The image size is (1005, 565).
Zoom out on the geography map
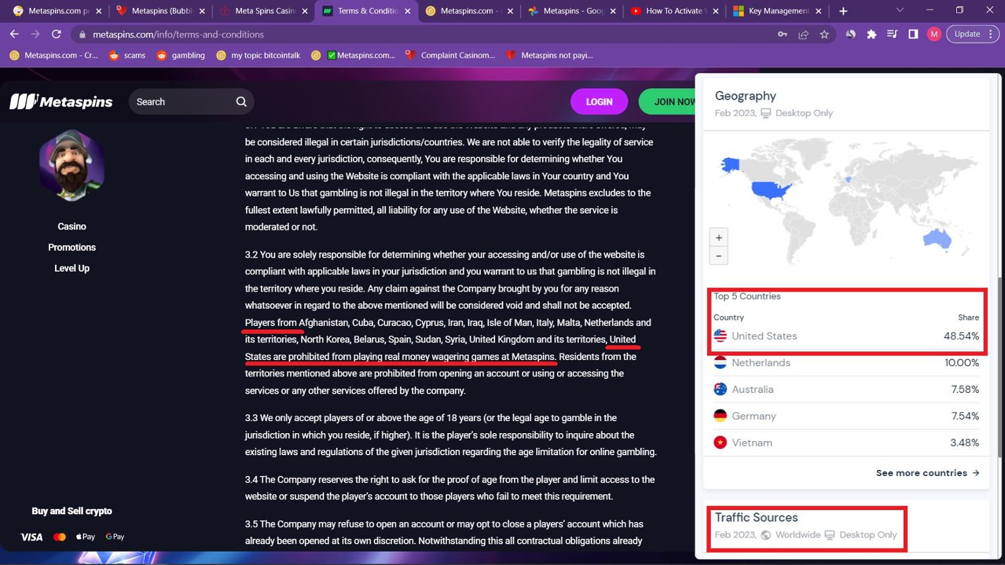tap(718, 256)
